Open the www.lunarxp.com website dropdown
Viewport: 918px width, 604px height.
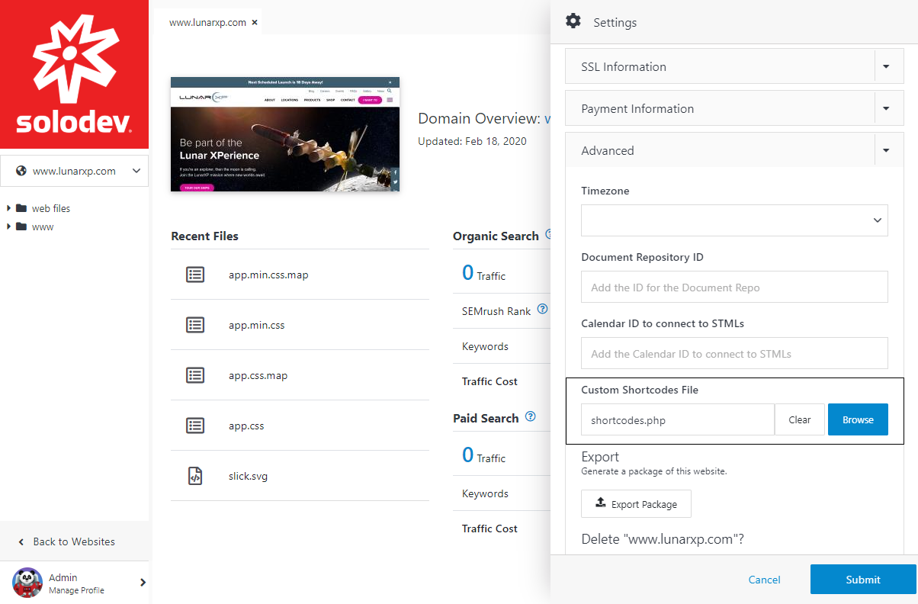click(74, 171)
